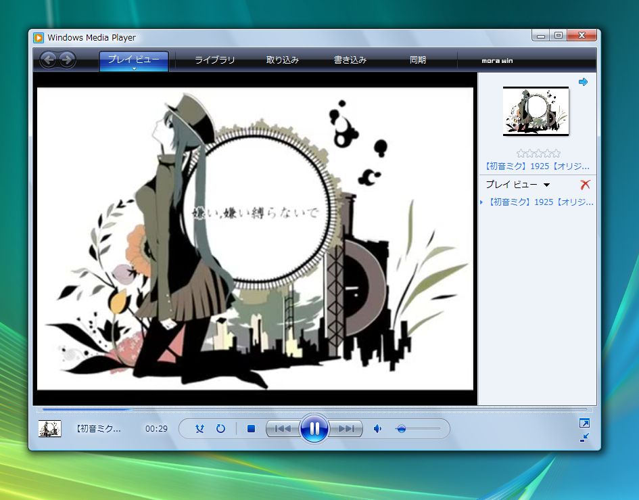
Task: Skip to the next track
Action: coord(346,429)
